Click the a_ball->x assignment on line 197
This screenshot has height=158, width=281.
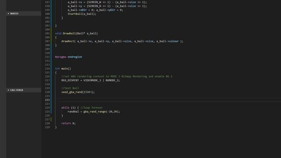pyautogui.click(x=107, y=2)
